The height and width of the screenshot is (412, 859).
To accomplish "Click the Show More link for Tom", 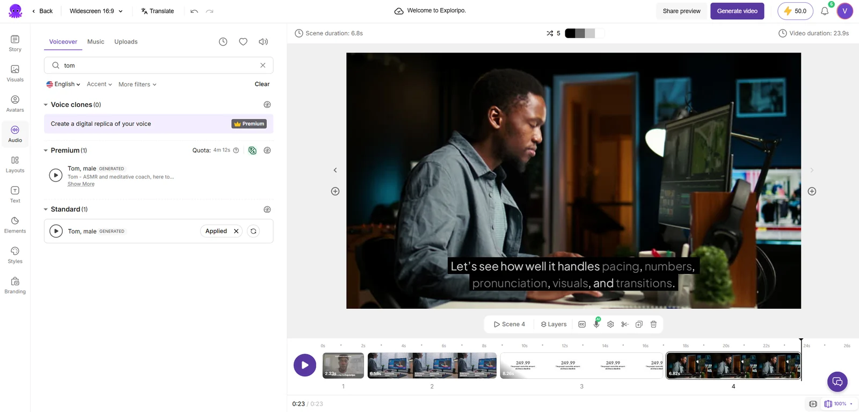I will (x=81, y=184).
